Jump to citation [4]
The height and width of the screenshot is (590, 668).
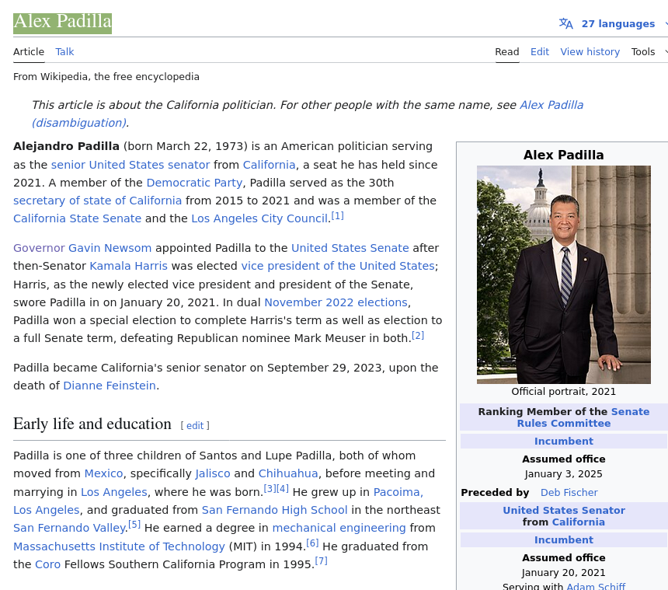click(x=283, y=488)
